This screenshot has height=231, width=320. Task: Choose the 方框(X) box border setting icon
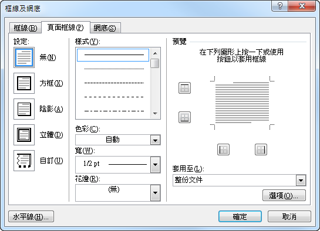[24, 83]
